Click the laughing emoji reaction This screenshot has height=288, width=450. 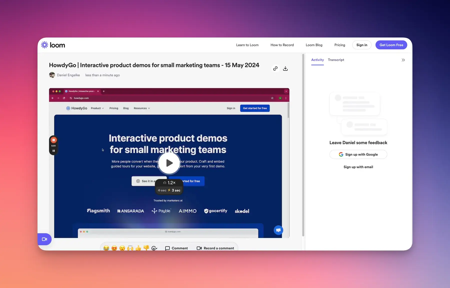(106, 248)
